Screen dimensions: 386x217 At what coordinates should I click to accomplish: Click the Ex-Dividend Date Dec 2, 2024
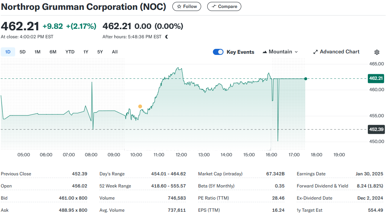pos(370,198)
